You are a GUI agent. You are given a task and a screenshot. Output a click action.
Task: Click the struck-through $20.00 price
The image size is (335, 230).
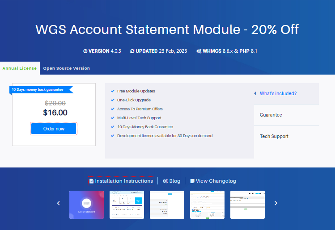[55, 103]
